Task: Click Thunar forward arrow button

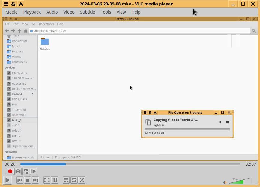Action: tap(13, 31)
